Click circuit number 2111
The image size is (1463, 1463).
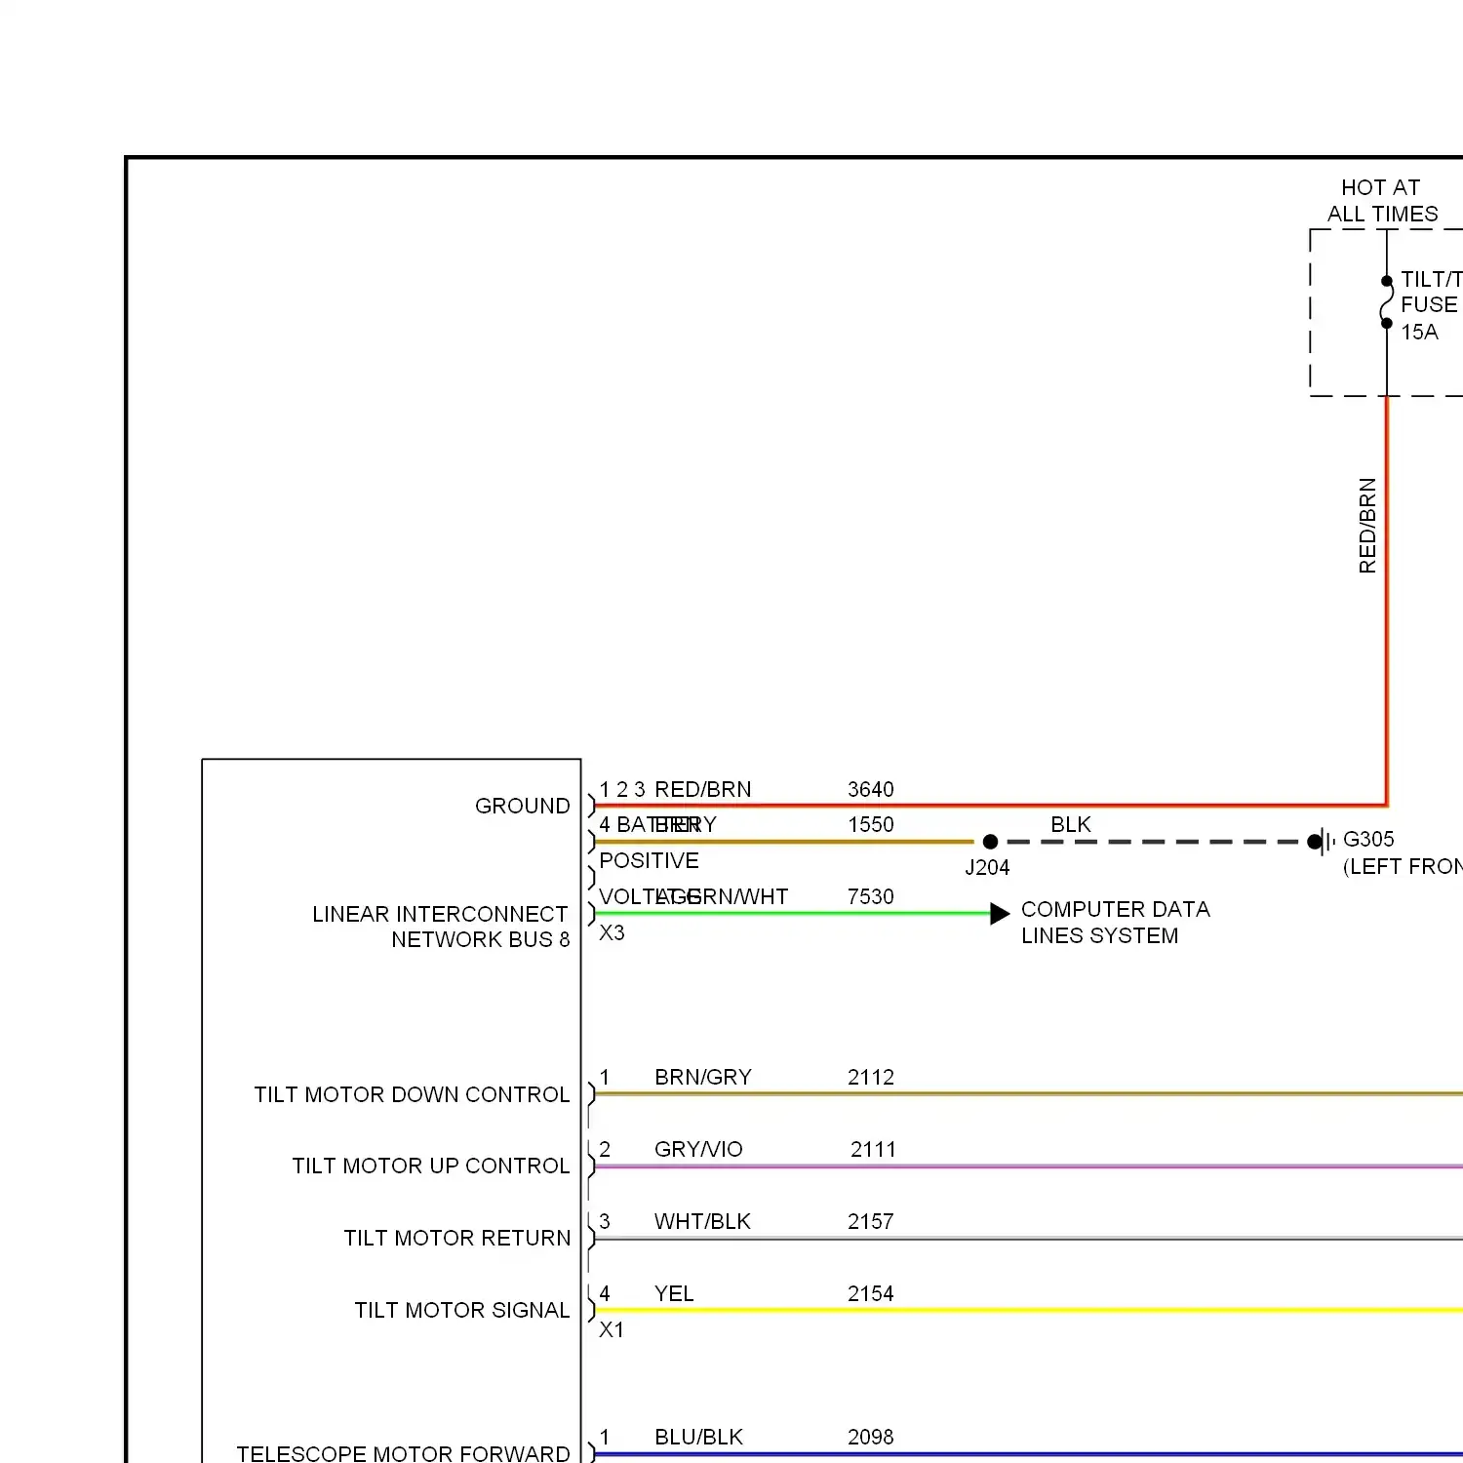click(873, 1149)
